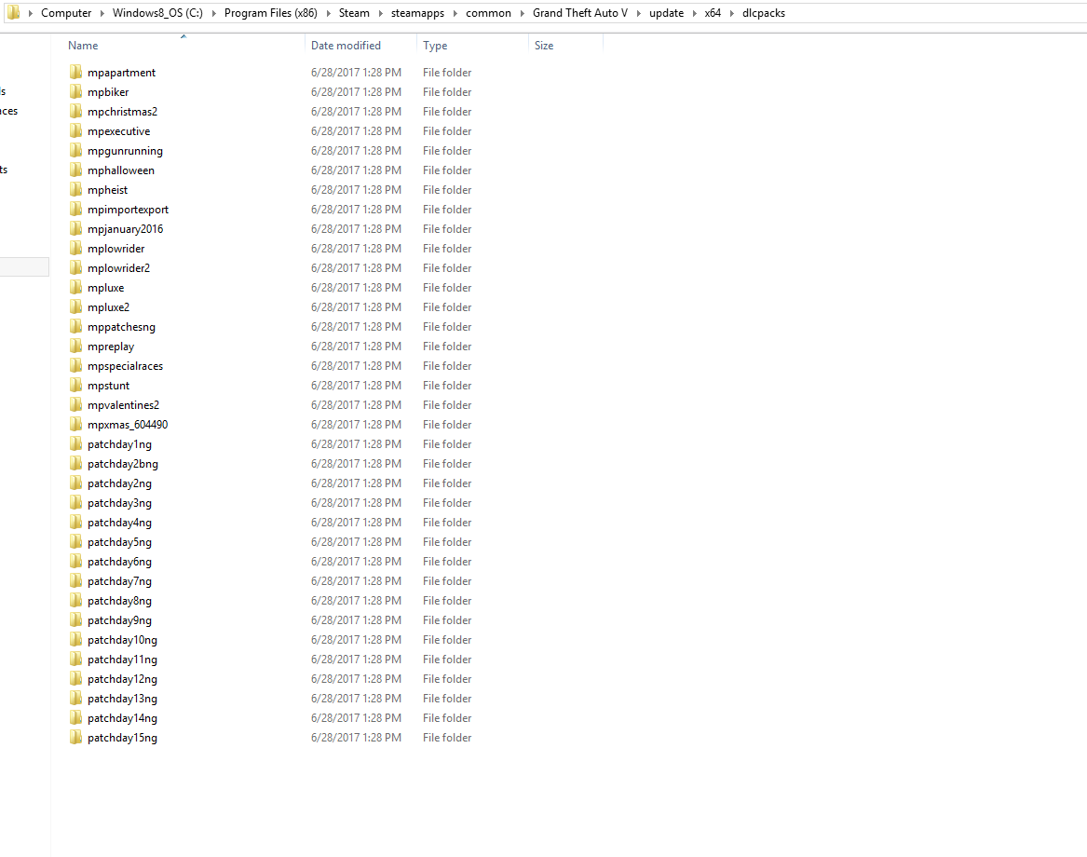Viewport: 1087px width, 857px height.
Task: Click the mpgunrunning folder icon
Action: click(x=75, y=151)
